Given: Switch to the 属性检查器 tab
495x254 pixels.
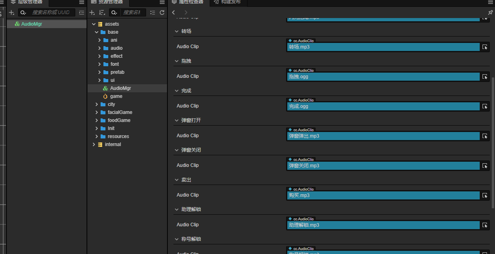Looking at the screenshot, I should (x=188, y=2).
